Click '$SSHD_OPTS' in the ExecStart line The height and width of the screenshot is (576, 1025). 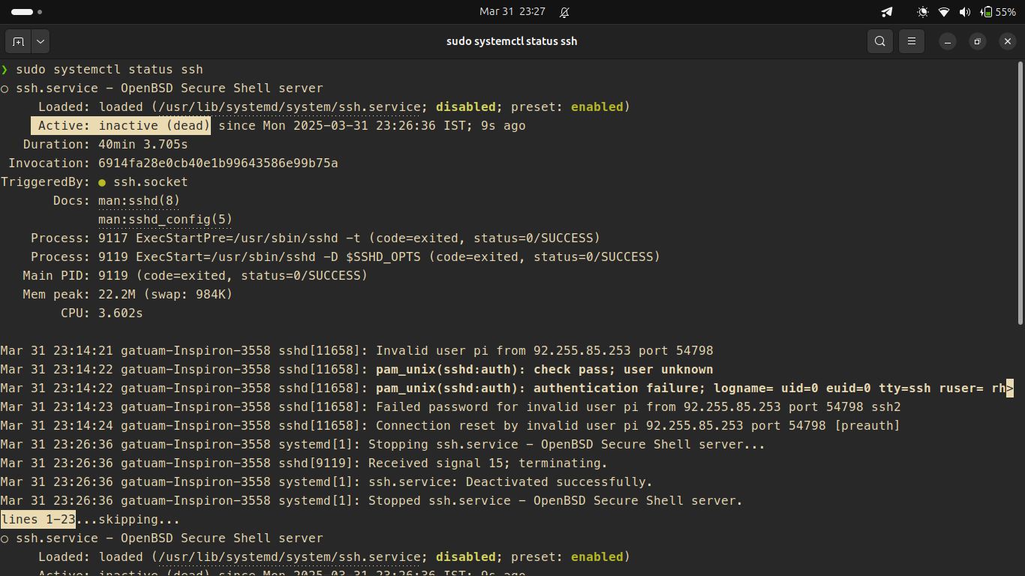(x=383, y=257)
